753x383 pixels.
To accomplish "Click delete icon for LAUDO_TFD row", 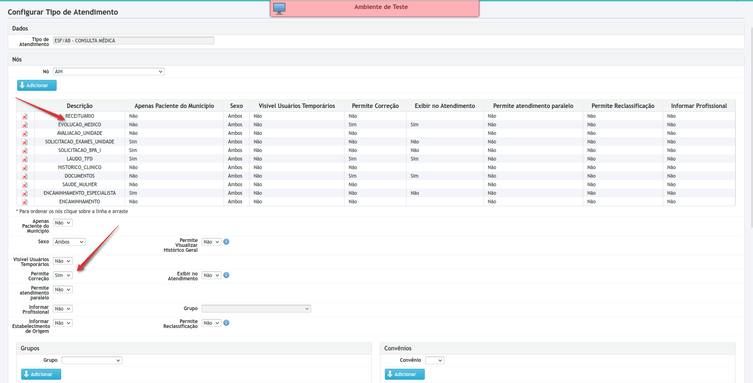I will pos(24,159).
